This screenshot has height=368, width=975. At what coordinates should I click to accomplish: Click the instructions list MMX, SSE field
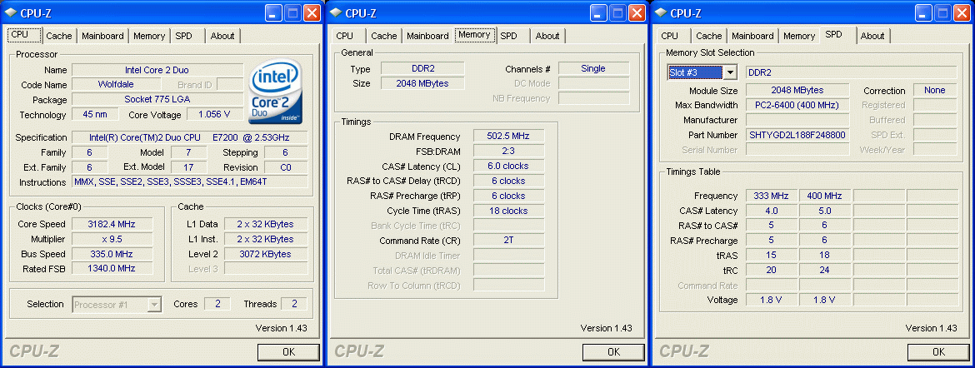click(x=190, y=182)
